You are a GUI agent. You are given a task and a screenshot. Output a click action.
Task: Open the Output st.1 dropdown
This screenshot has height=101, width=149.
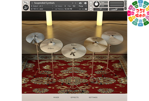[42, 6]
